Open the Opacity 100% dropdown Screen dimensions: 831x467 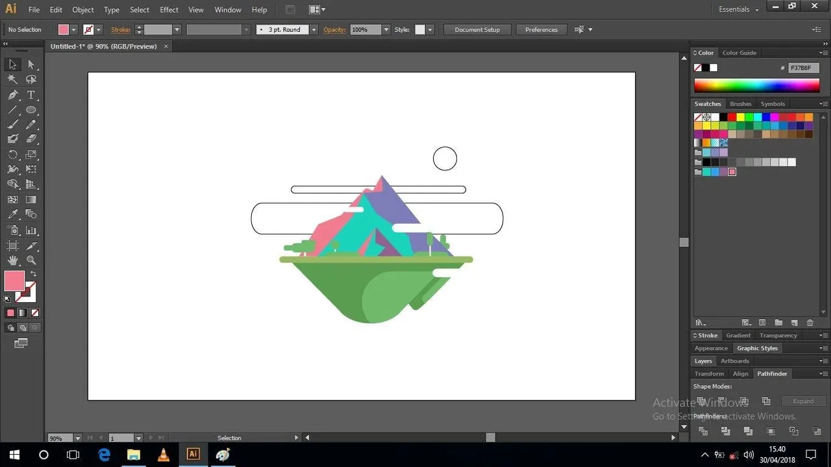[x=386, y=30]
